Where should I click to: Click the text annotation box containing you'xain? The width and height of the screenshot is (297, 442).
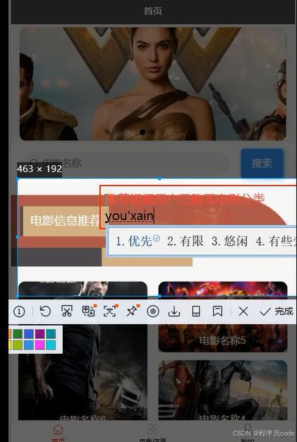[x=198, y=207]
